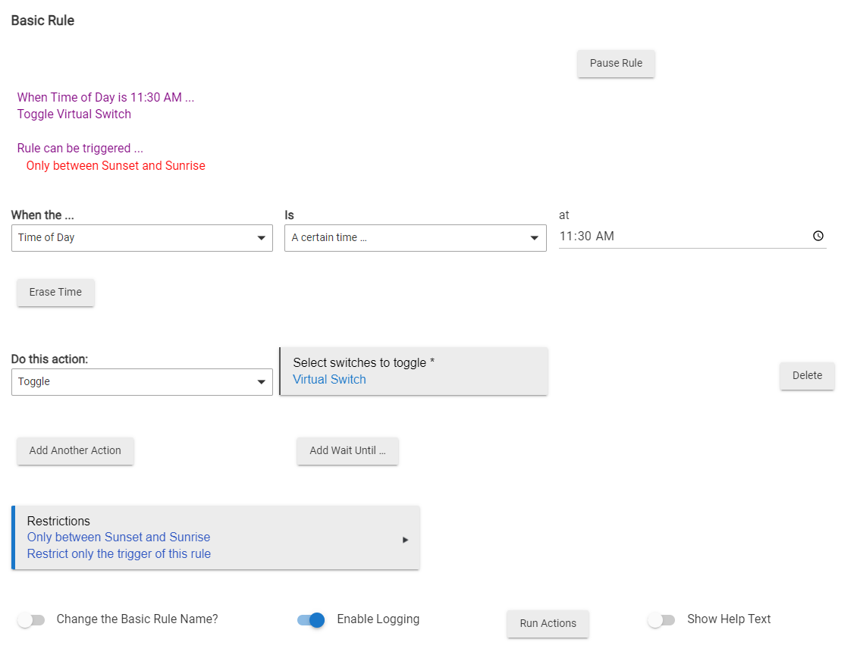
Task: Click 'Restrict only the trigger of this rule'
Action: click(119, 554)
